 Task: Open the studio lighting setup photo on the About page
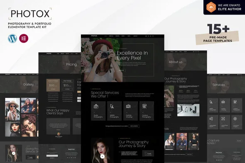point(188,110)
